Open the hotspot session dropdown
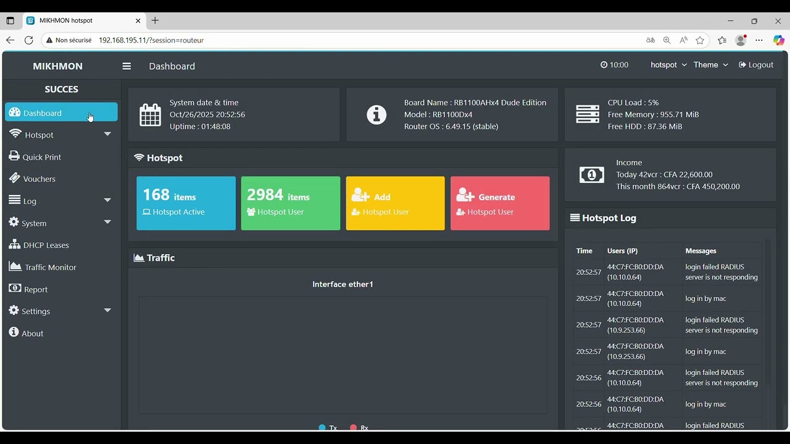Image resolution: width=790 pixels, height=444 pixels. [668, 65]
